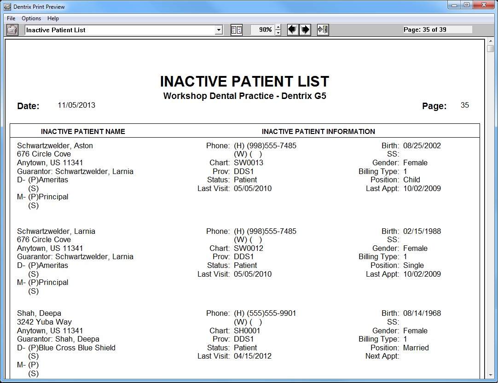
Task: Click the report date 11/05/2013
Action: [x=76, y=105]
